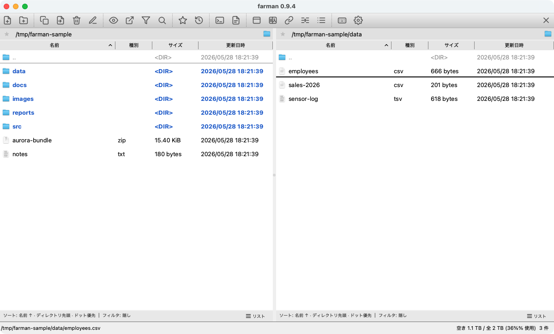This screenshot has height=334, width=554.
Task: Select the src folder
Action: pos(136,126)
